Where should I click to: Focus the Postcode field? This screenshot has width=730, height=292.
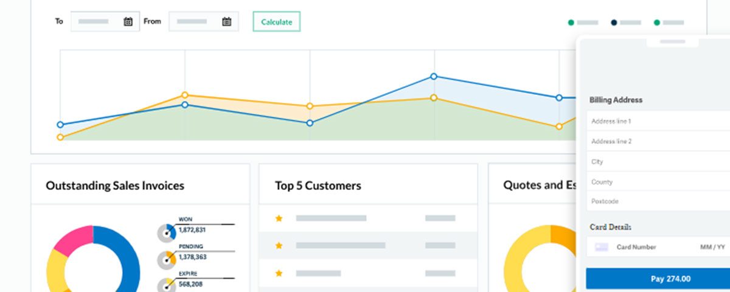click(x=658, y=201)
